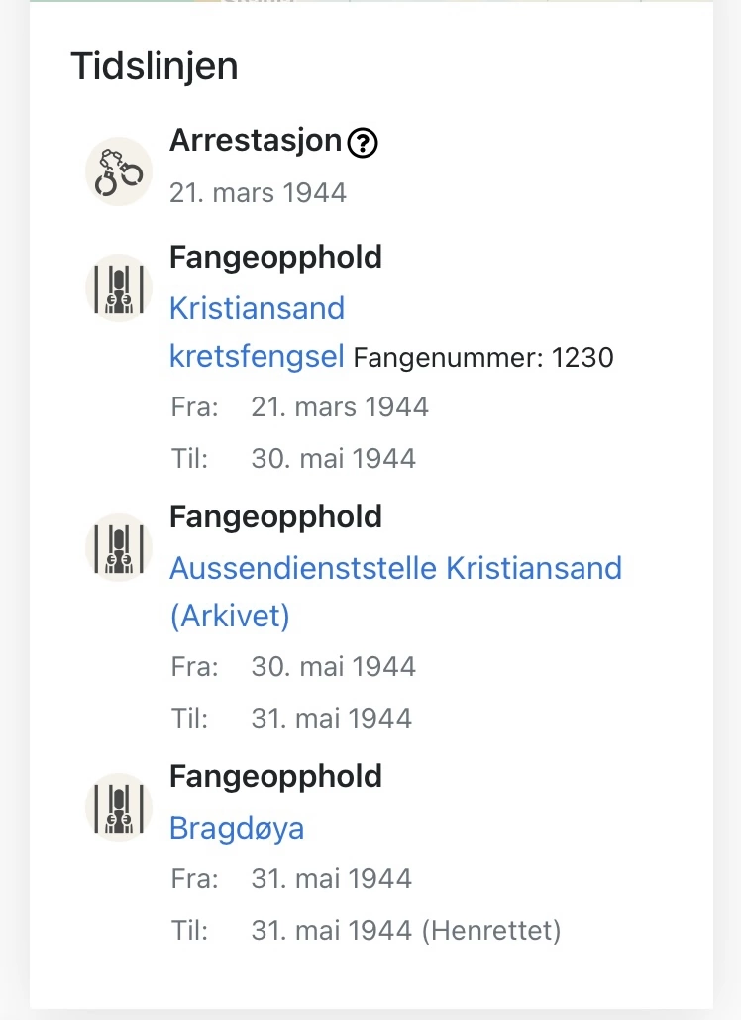This screenshot has width=741, height=1020.
Task: Click the prison icon beside Kristiansand kretsfengsel
Action: tap(119, 288)
